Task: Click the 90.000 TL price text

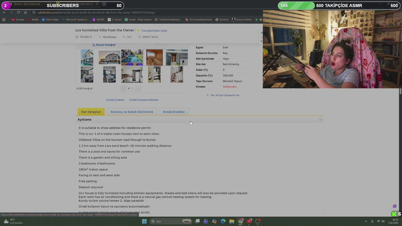Action: click(x=86, y=37)
